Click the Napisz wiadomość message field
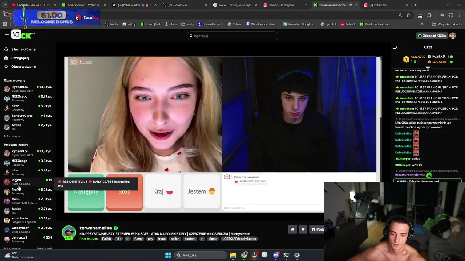Viewport: 465px width, 261px height. [x=272, y=208]
